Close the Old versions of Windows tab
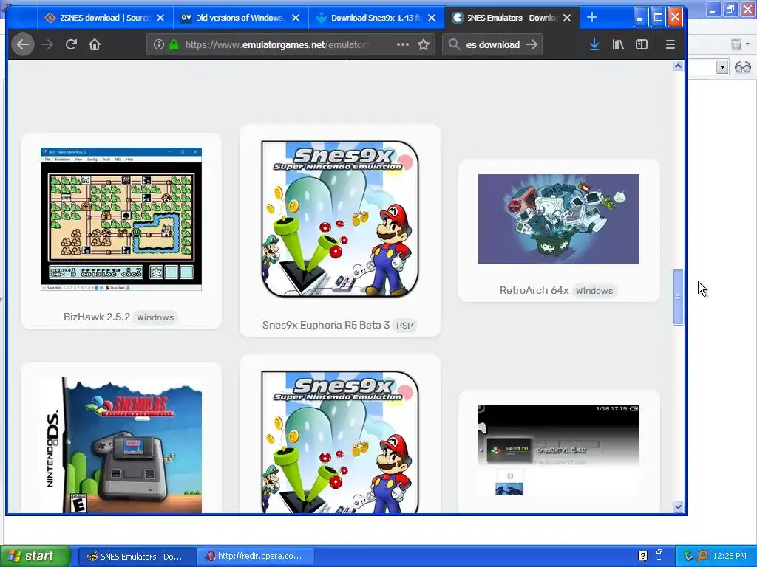The width and height of the screenshot is (757, 567). 296,18
